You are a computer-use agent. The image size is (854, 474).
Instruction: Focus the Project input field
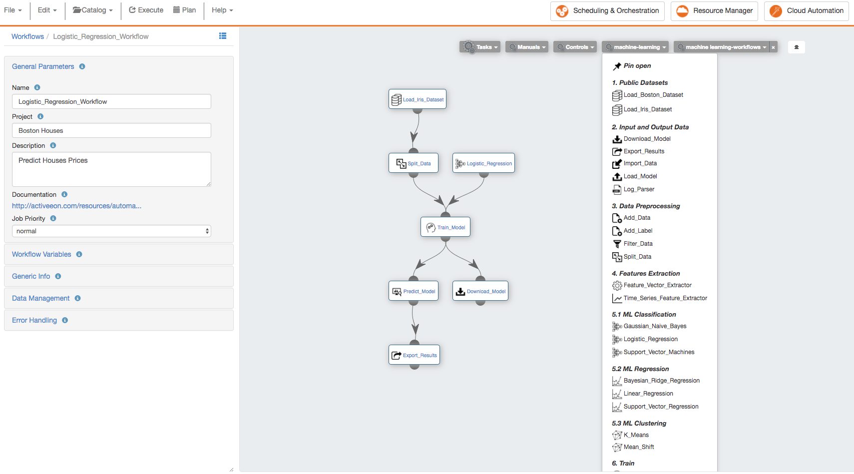[x=111, y=130]
